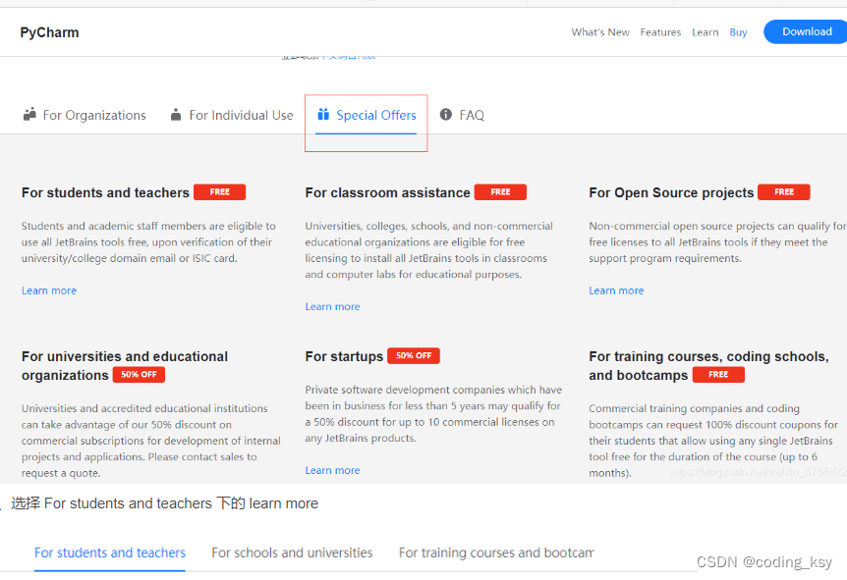Click the paragraph starting 'Universities, colleges, schools, and non-commercial'

(x=428, y=250)
